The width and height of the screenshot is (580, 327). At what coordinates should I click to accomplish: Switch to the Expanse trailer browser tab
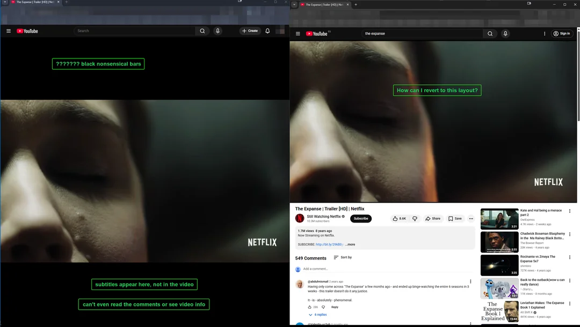tap(322, 4)
